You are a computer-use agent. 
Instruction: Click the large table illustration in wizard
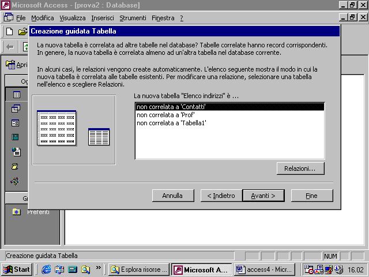(x=57, y=128)
